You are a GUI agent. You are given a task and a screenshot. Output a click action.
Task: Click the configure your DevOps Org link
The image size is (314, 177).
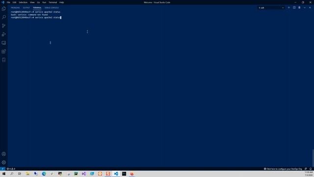283,169
